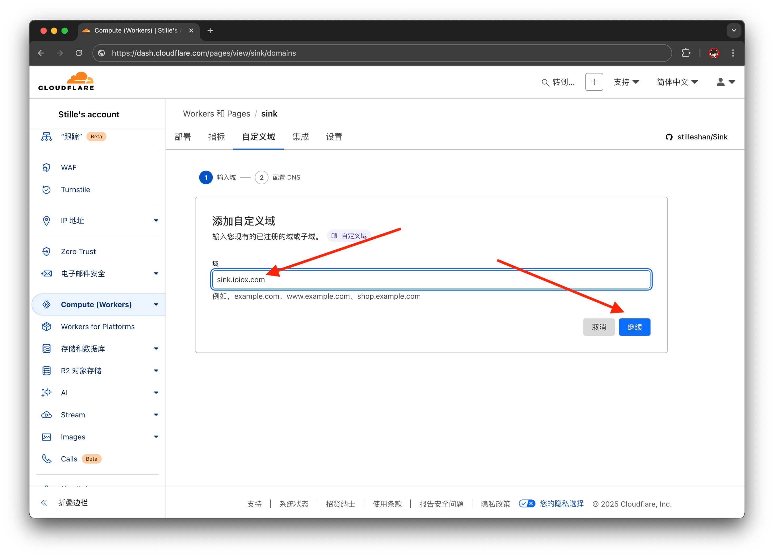
Task: Click the 隐私政策 footer link
Action: 495,504
